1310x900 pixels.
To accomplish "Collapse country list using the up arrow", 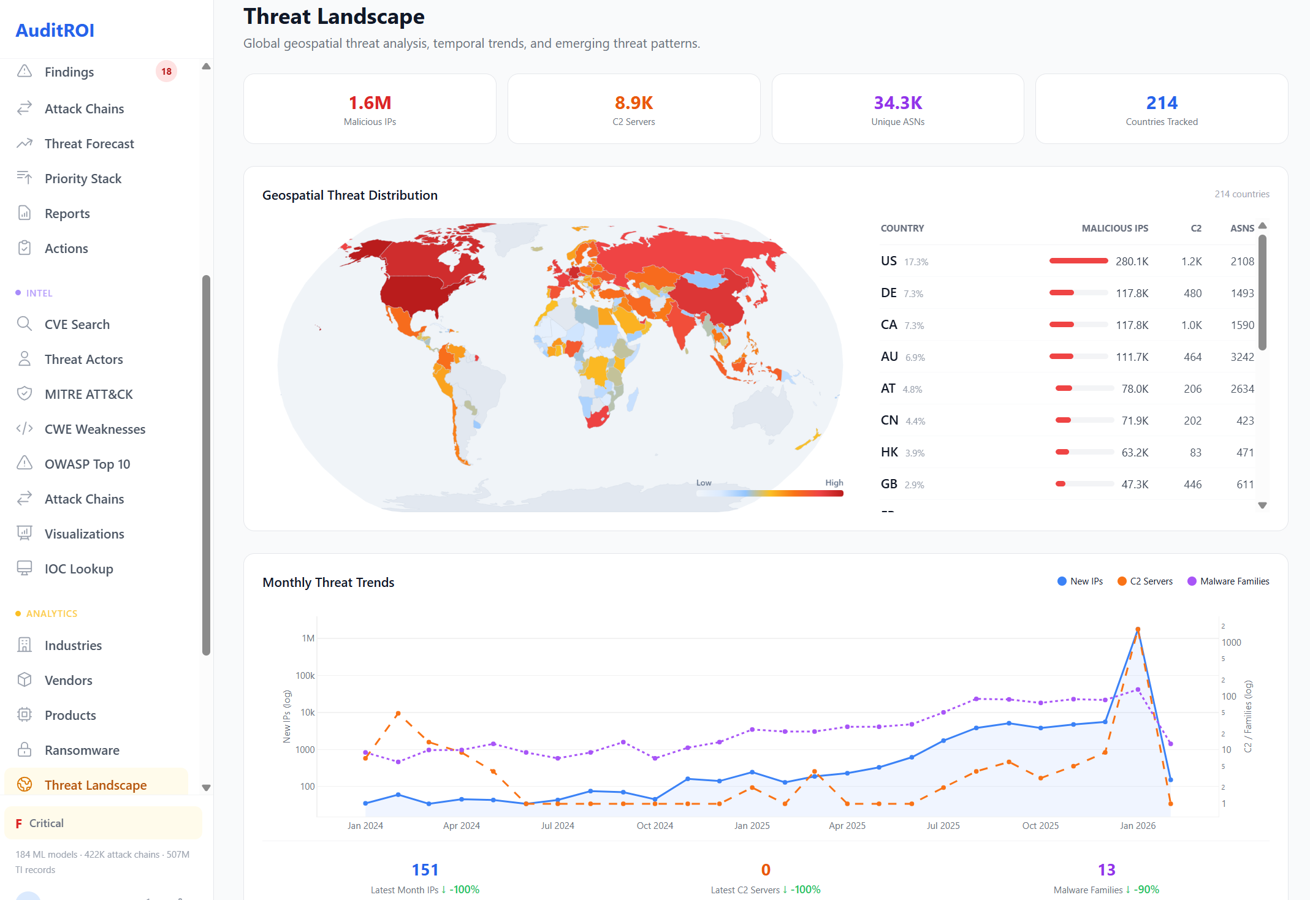I will pyautogui.click(x=1262, y=225).
